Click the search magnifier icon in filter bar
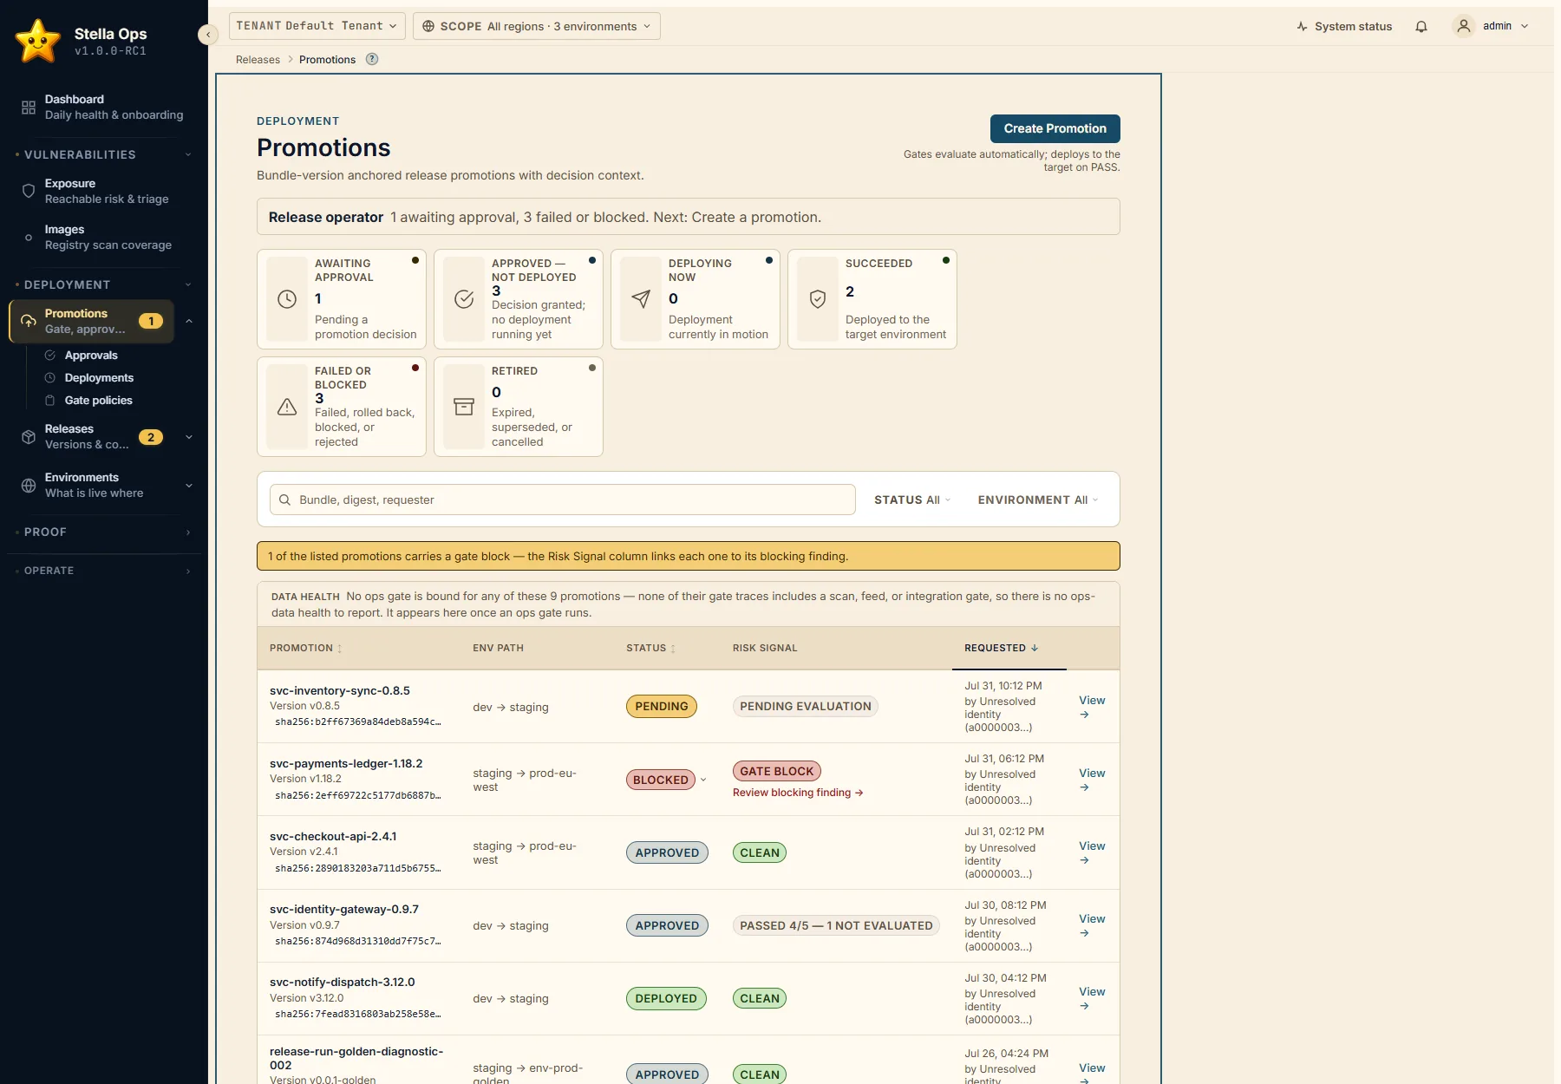Viewport: 1561px width, 1084px height. [x=284, y=500]
